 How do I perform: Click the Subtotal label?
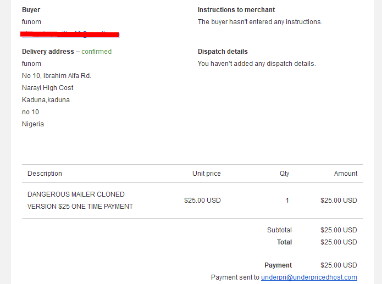pyautogui.click(x=279, y=230)
